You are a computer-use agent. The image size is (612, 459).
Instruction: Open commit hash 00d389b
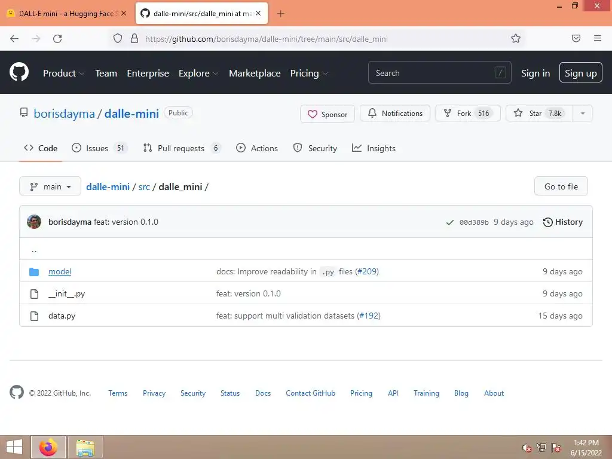click(474, 222)
